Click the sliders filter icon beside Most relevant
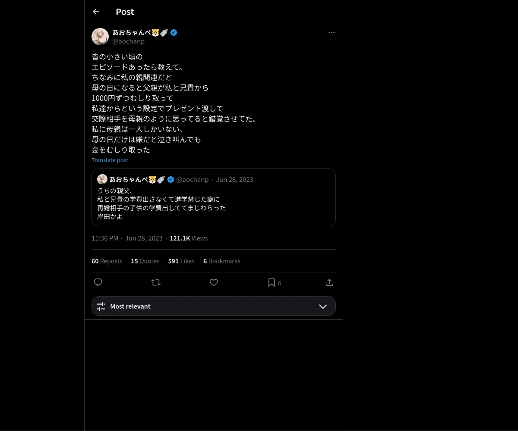 101,306
